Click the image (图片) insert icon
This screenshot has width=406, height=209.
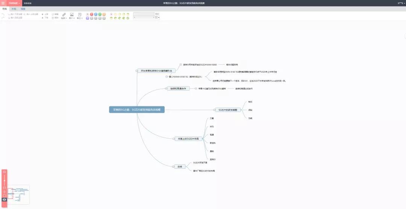(72, 14)
